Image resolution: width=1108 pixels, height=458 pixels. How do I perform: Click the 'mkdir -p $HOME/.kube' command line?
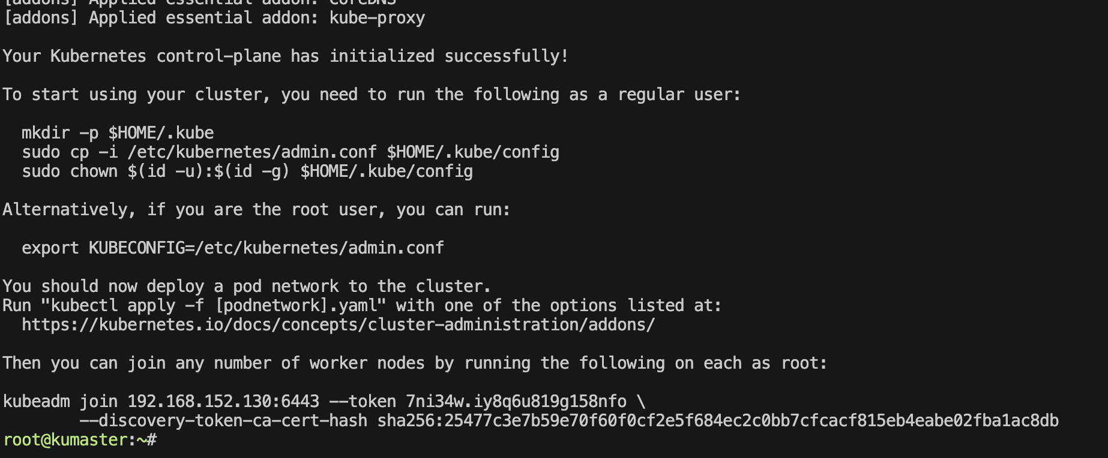tap(118, 133)
